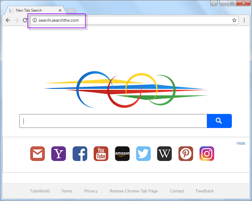Minimize the Chrome window

tap(224, 3)
